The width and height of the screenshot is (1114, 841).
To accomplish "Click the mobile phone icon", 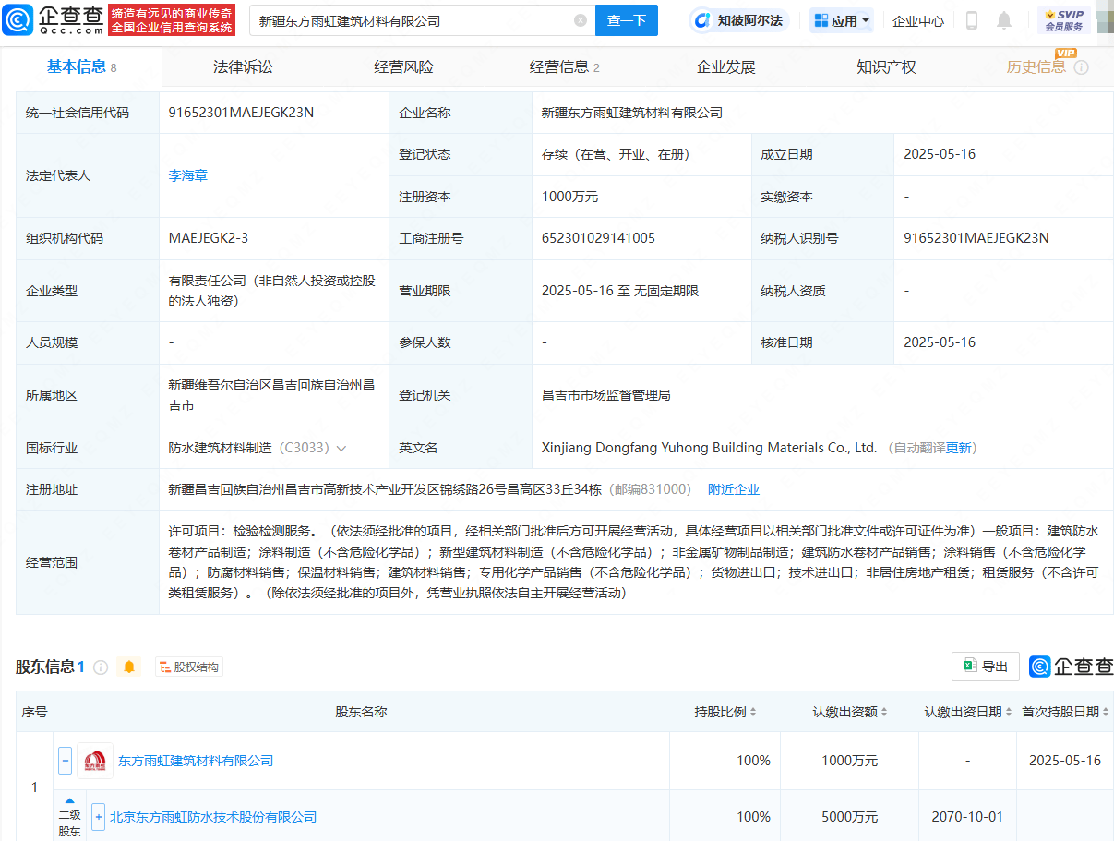I will click(x=971, y=19).
